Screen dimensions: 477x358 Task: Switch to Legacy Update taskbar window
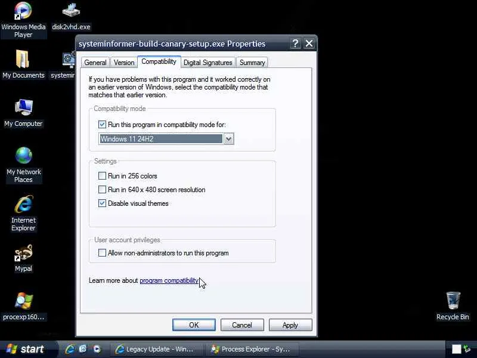coord(155,349)
